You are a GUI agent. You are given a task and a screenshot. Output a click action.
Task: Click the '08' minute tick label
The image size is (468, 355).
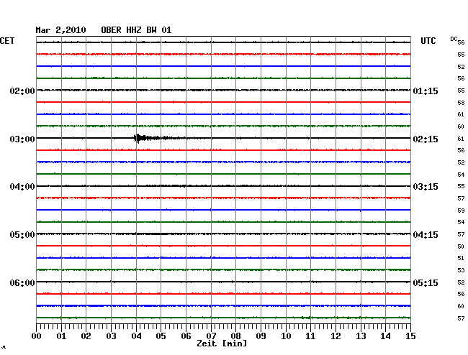click(235, 336)
